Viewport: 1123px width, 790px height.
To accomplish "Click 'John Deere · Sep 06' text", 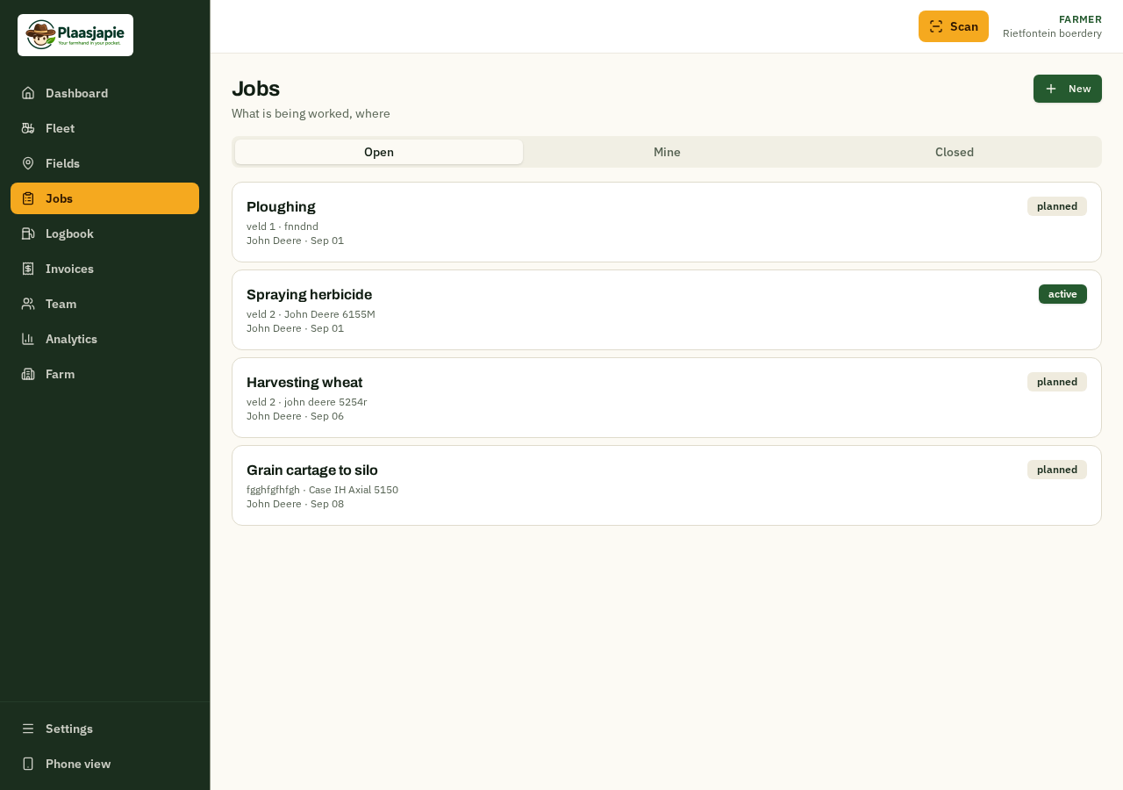I will point(295,416).
